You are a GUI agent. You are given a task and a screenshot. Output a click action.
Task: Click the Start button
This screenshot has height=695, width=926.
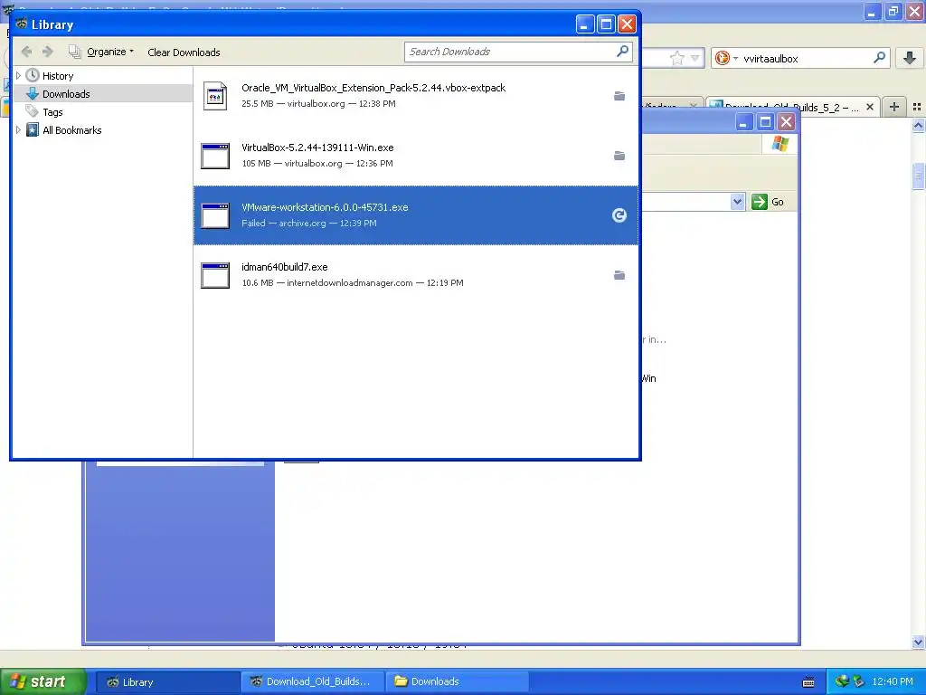click(x=43, y=681)
